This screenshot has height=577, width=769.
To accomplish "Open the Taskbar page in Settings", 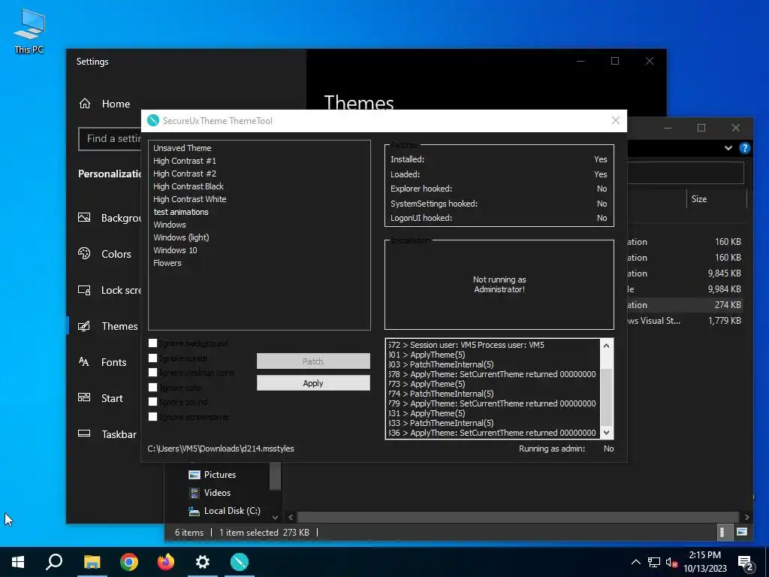I will 119,434.
